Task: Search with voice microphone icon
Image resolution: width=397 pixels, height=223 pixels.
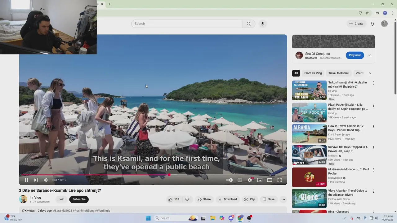Action: pos(263,24)
